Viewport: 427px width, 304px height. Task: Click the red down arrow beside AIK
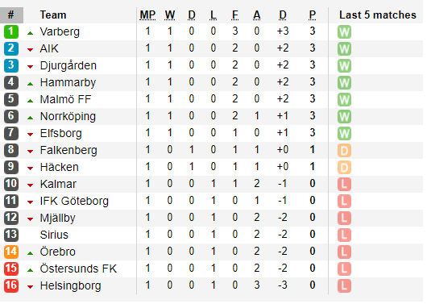click(31, 50)
